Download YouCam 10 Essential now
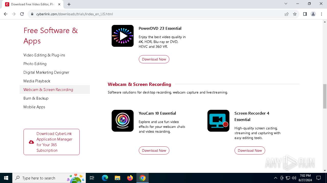The width and height of the screenshot is (327, 183). (x=154, y=150)
